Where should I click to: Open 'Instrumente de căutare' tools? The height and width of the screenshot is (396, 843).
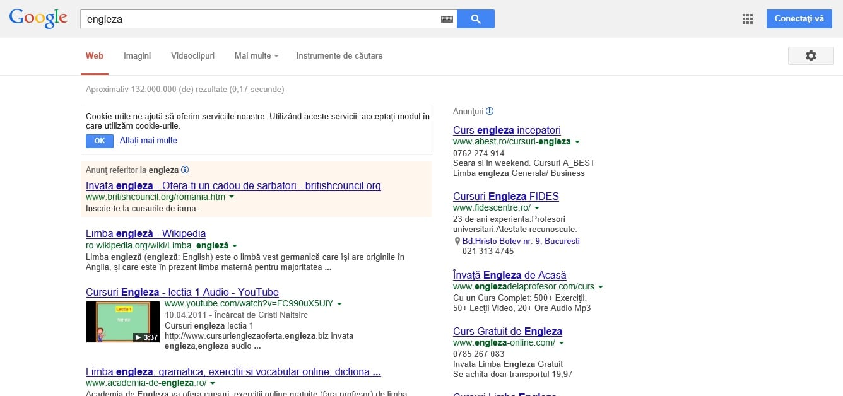click(x=339, y=55)
